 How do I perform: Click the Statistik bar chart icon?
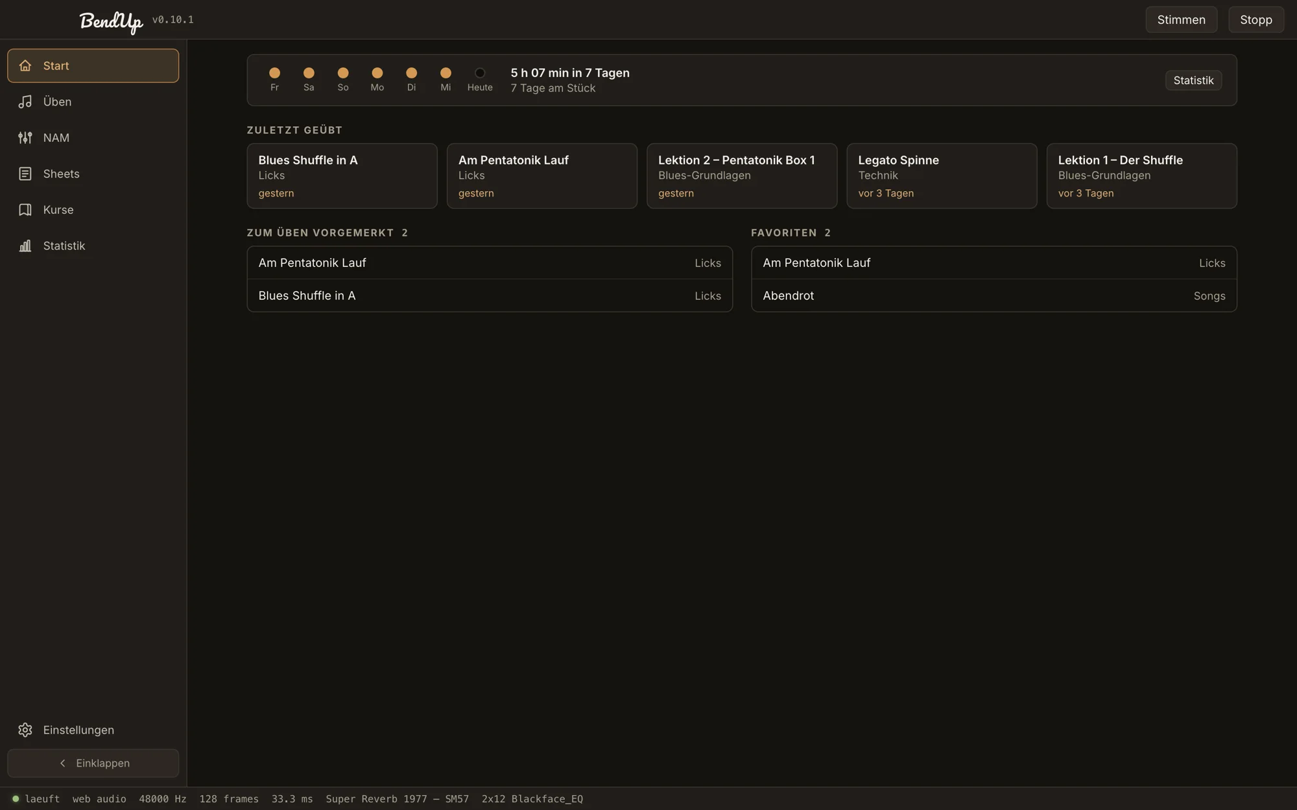click(x=25, y=246)
